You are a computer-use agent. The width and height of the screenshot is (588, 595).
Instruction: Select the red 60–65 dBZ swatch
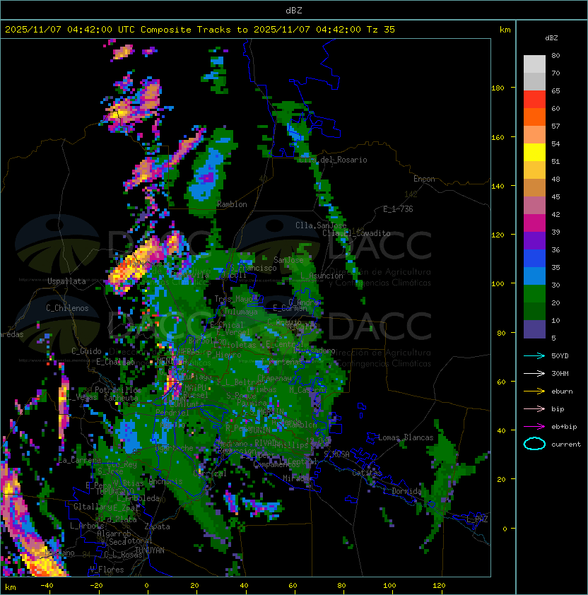[x=534, y=100]
